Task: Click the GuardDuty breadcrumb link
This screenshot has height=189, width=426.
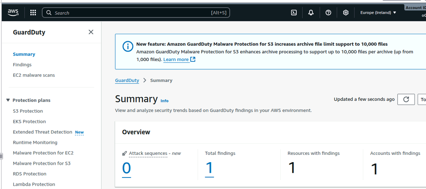Action: [x=127, y=80]
